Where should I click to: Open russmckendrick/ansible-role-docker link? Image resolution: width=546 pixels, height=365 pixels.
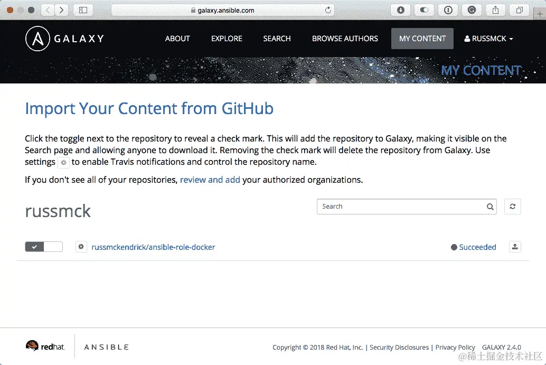click(153, 247)
